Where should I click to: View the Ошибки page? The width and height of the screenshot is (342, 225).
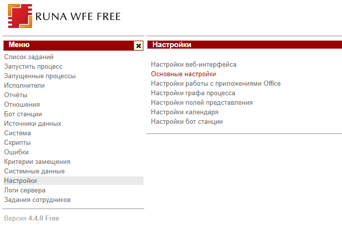tap(17, 152)
